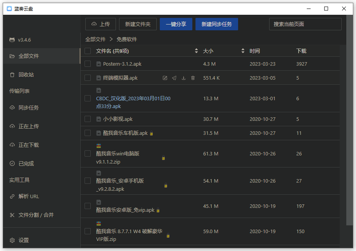Click the lock icon on 酷我音乐 8.7.7.1 W4 破解豪华VIP版.zip

tap(168, 235)
